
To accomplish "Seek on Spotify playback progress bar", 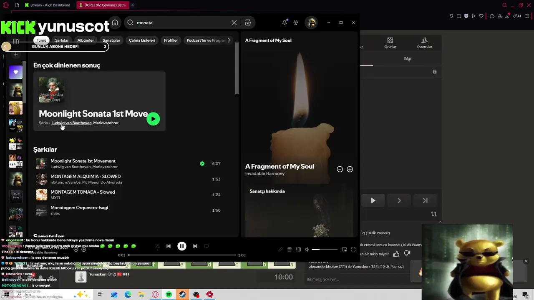I will pyautogui.click(x=182, y=255).
